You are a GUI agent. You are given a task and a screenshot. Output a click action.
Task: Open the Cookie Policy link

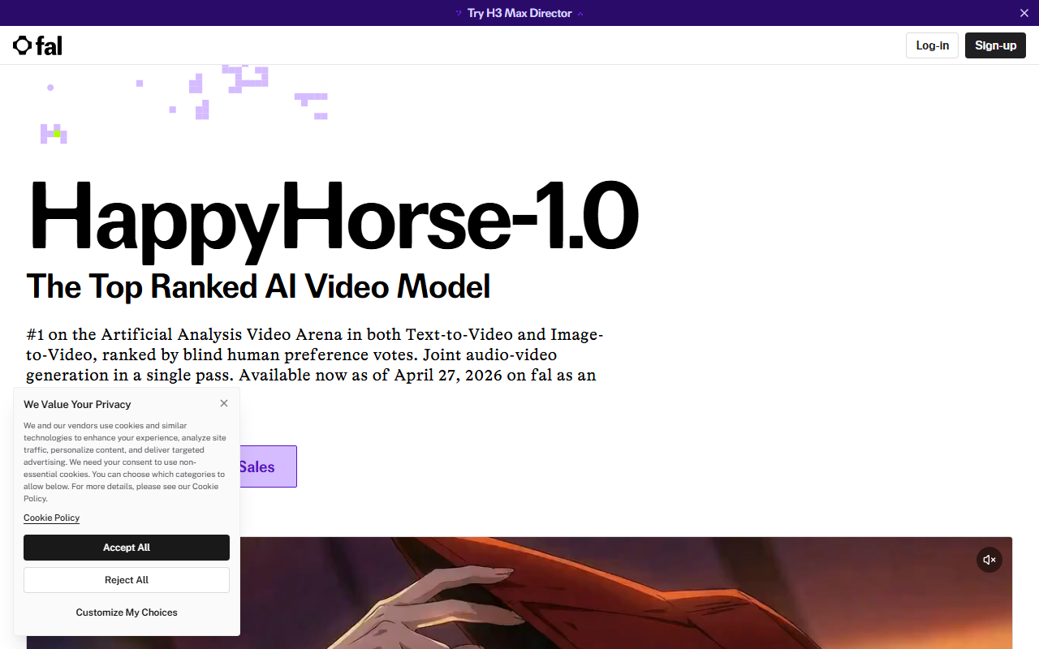51,518
